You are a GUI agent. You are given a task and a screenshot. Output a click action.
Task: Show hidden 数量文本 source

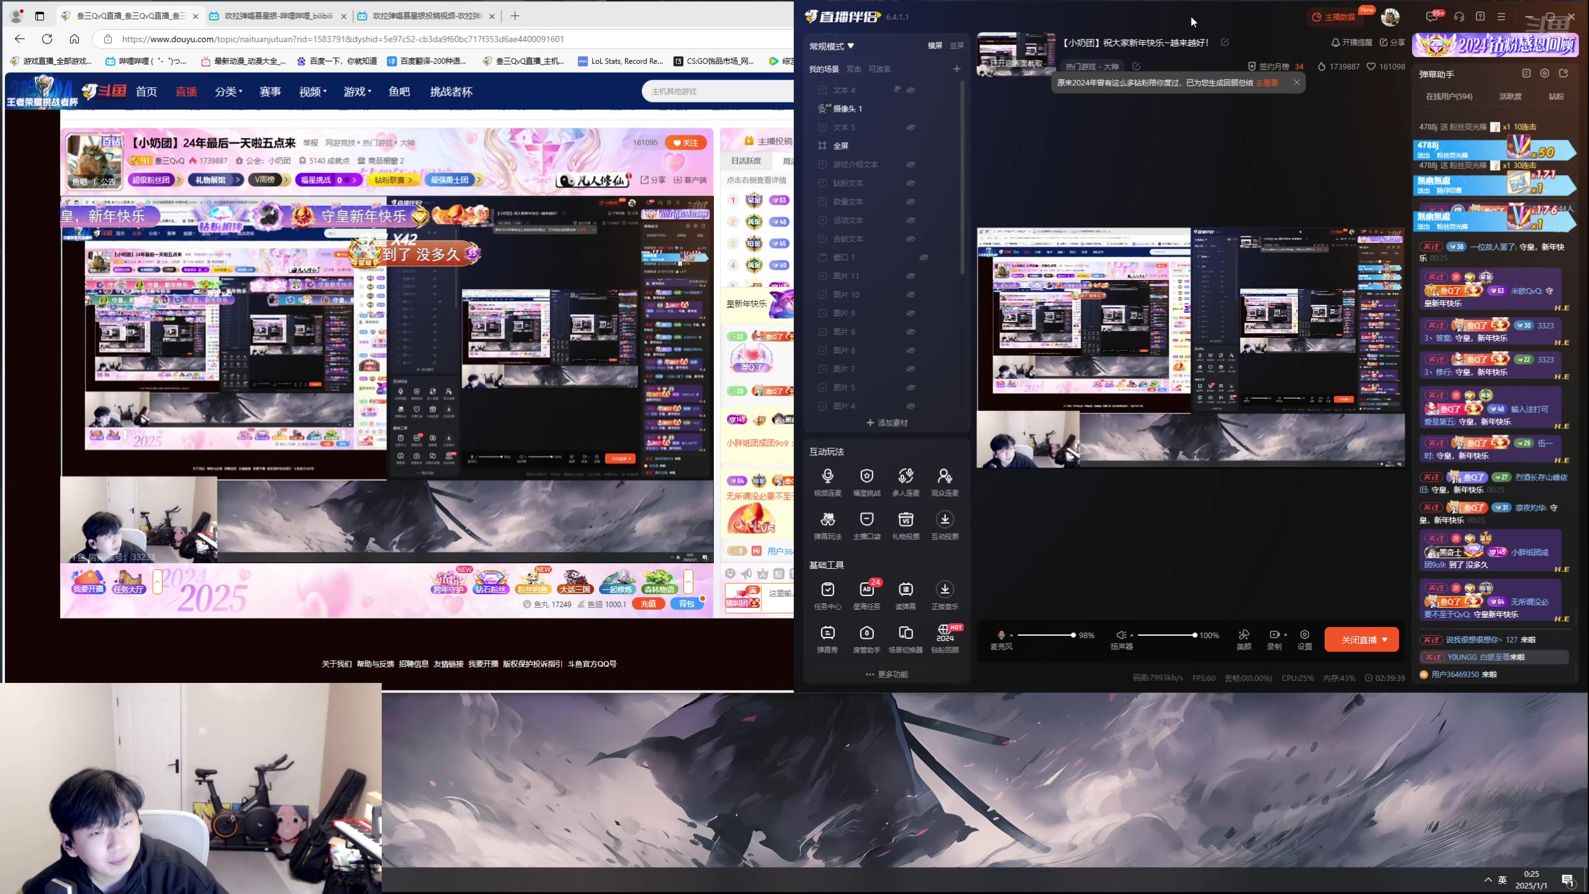click(x=911, y=202)
